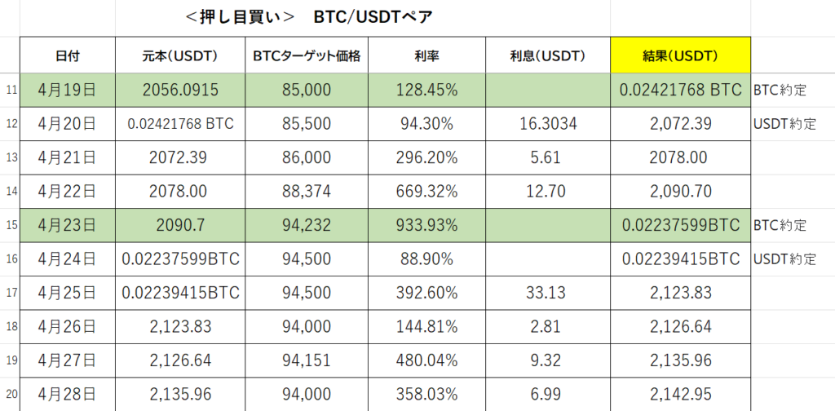Select the 16.3034 interest cell
The height and width of the screenshot is (411, 835).
548,124
